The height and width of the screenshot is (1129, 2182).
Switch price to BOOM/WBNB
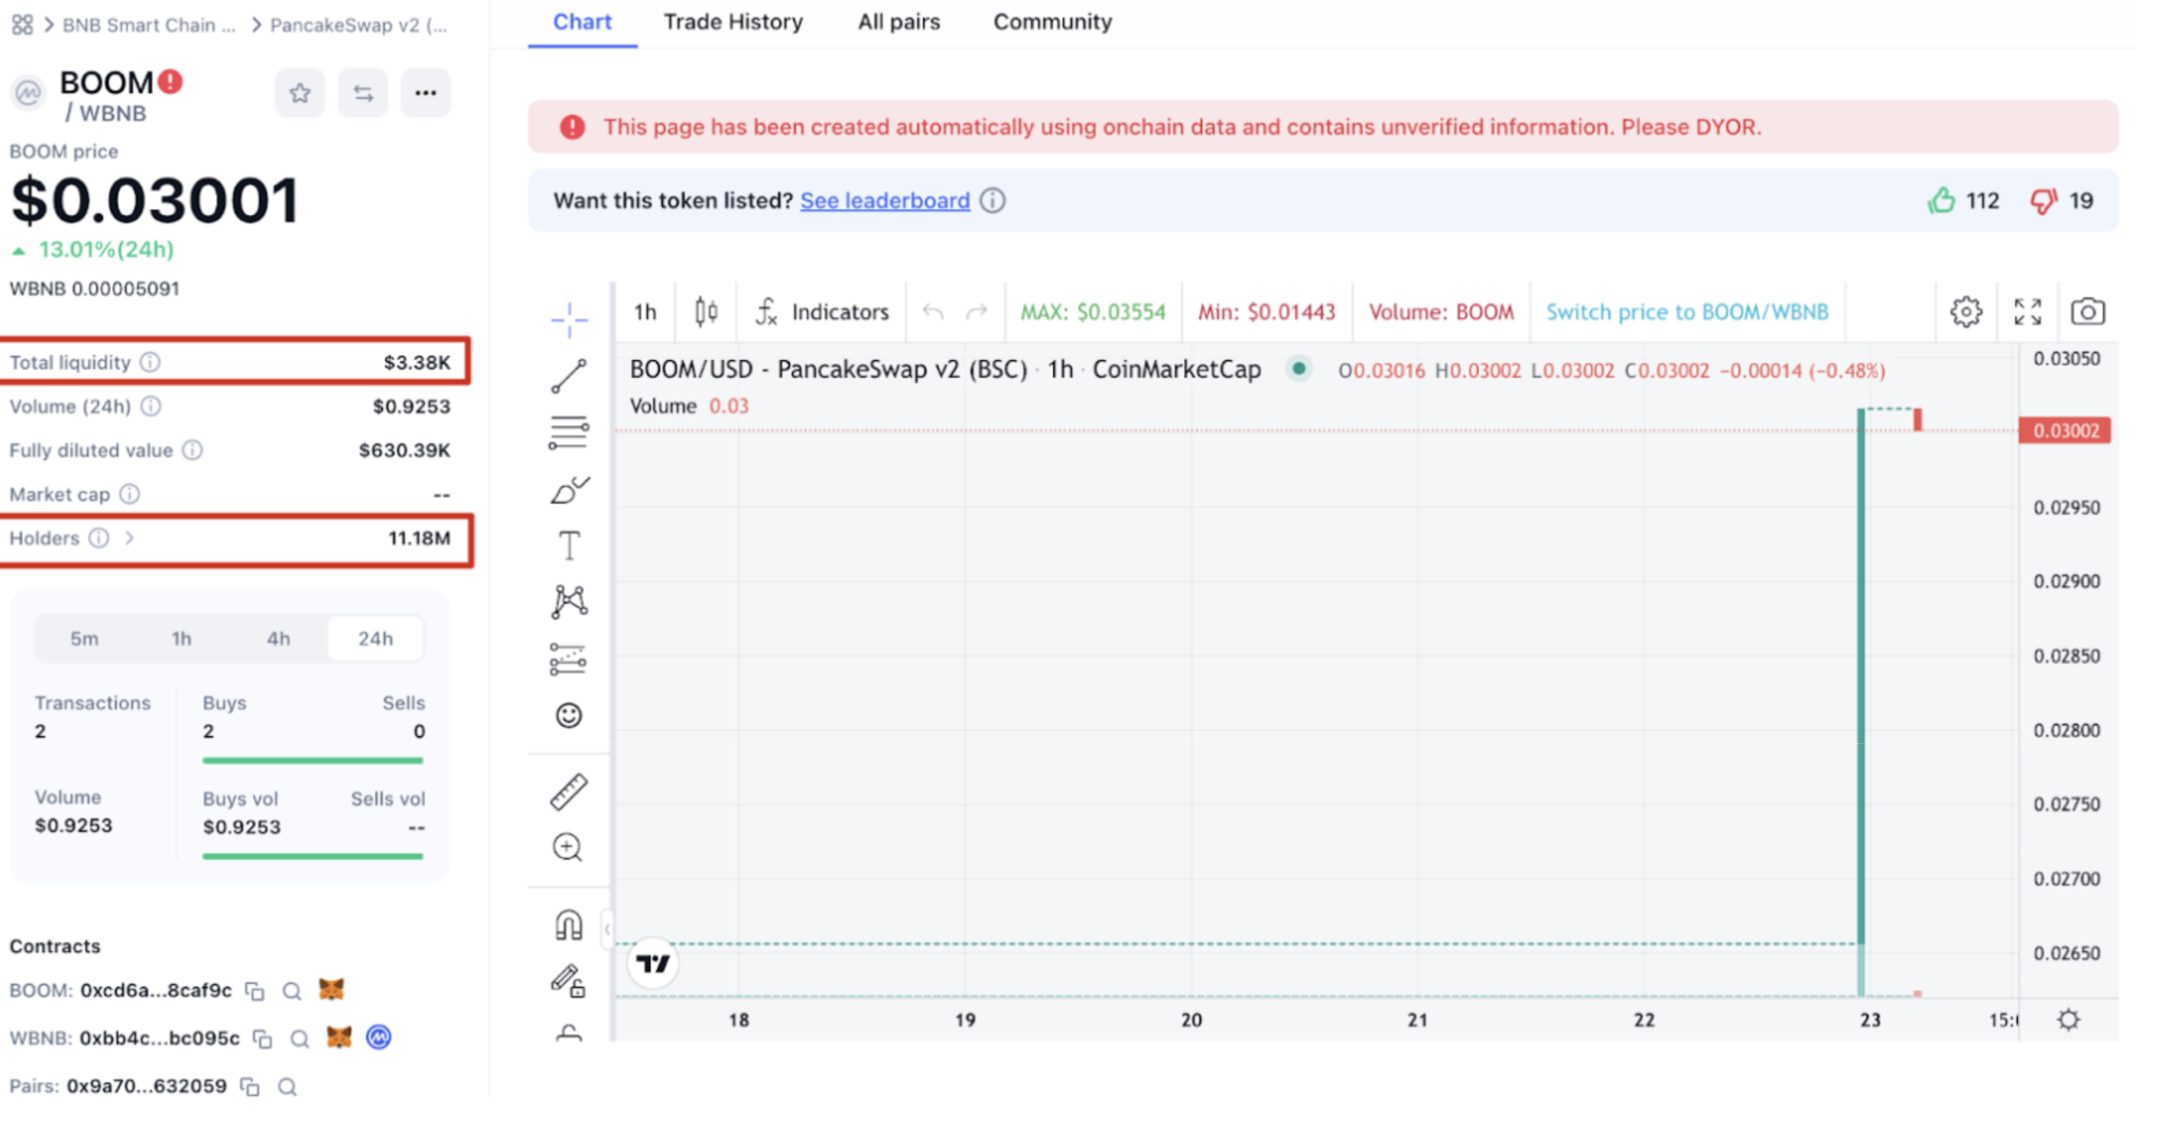tap(1686, 311)
